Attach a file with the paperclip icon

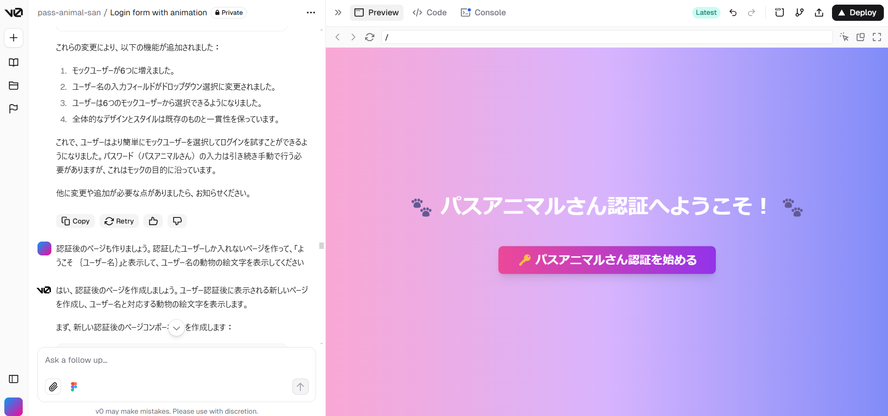point(53,386)
